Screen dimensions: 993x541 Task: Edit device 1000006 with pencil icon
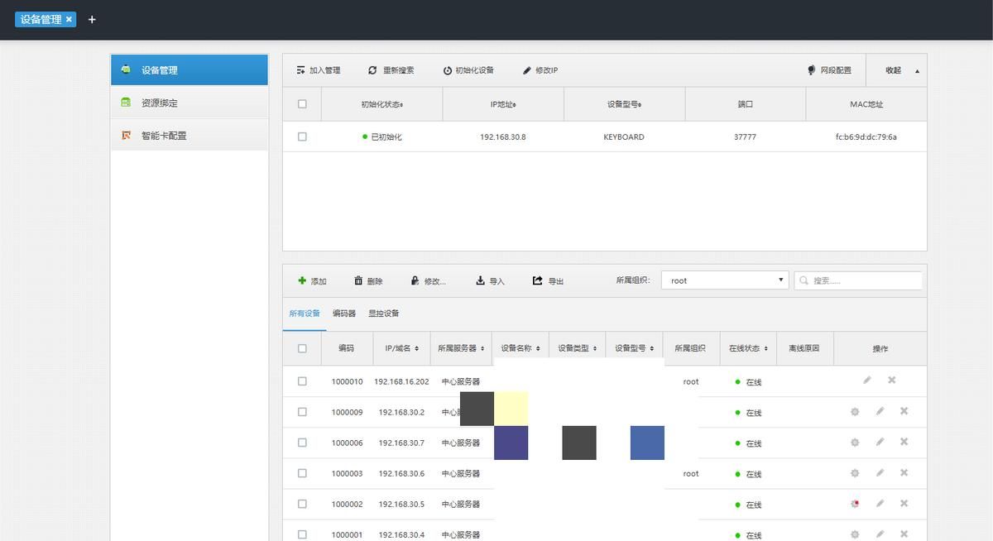880,443
